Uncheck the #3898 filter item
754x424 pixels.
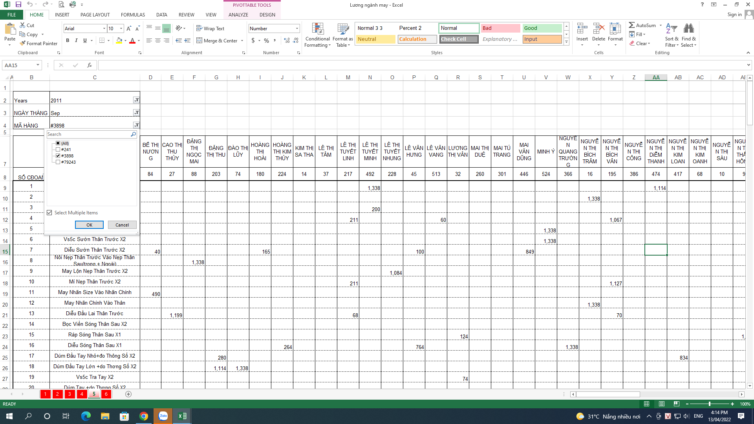point(58,156)
